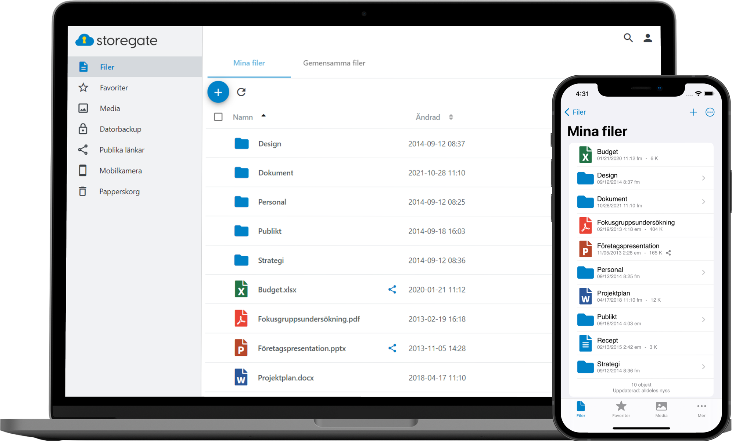Open Projektplan Word file on phone
This screenshot has height=441, width=732.
641,296
